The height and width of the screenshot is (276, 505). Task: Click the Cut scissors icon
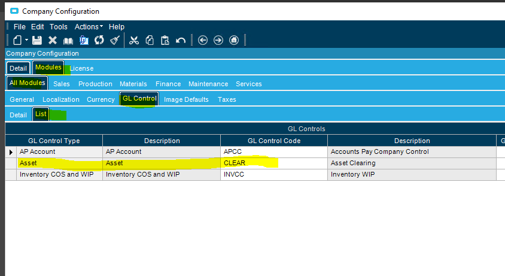click(133, 40)
